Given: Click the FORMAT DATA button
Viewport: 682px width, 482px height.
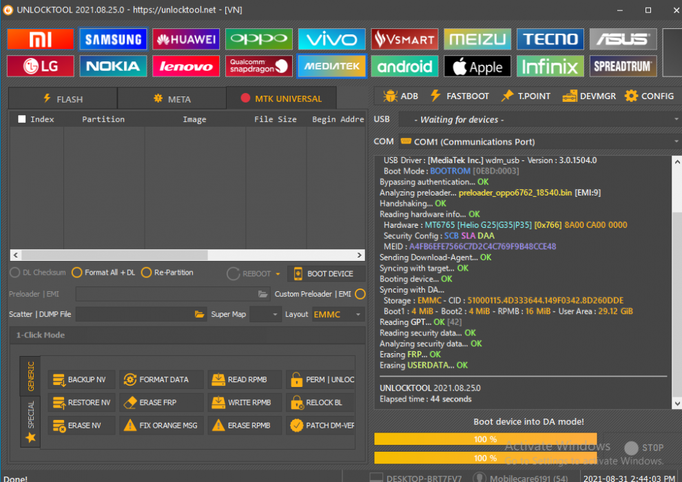Looking at the screenshot, I should (161, 379).
